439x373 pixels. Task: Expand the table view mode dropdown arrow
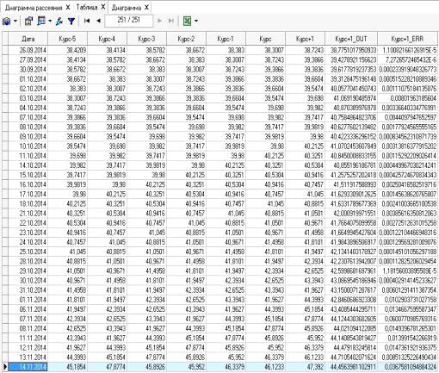[50, 21]
